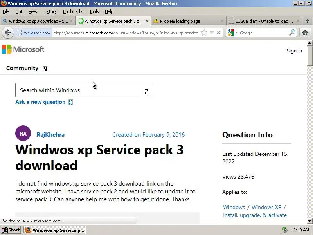
Task: Open the 'Windows' applies-to link
Action: click(234, 207)
